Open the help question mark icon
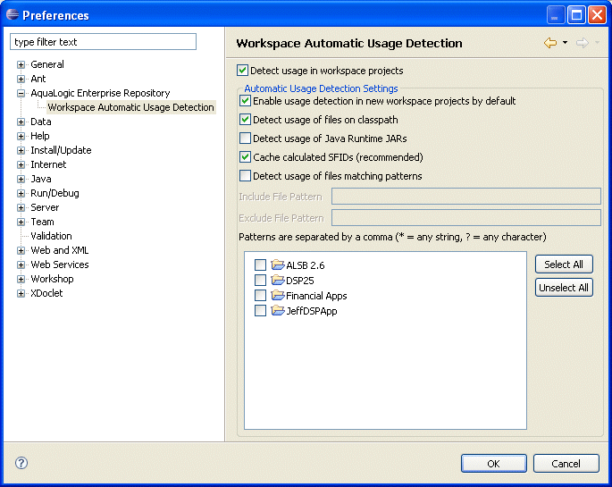The image size is (612, 487). point(21,463)
